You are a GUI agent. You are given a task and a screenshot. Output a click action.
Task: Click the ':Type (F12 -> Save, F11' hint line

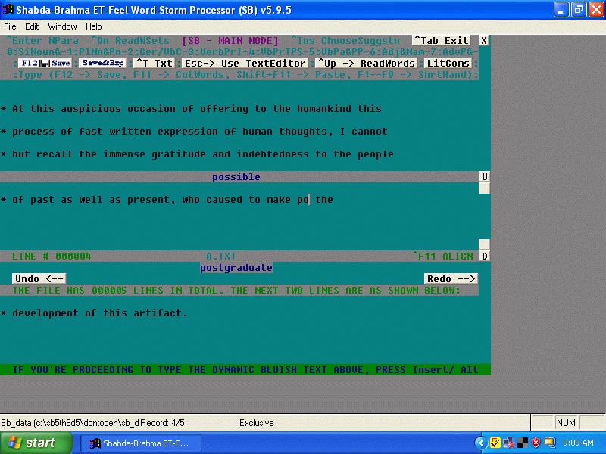pyautogui.click(x=245, y=74)
